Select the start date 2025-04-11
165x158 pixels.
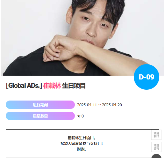click(87, 105)
